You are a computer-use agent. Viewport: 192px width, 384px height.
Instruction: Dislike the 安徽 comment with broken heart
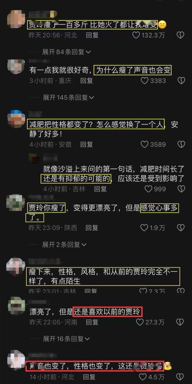coord(181,144)
